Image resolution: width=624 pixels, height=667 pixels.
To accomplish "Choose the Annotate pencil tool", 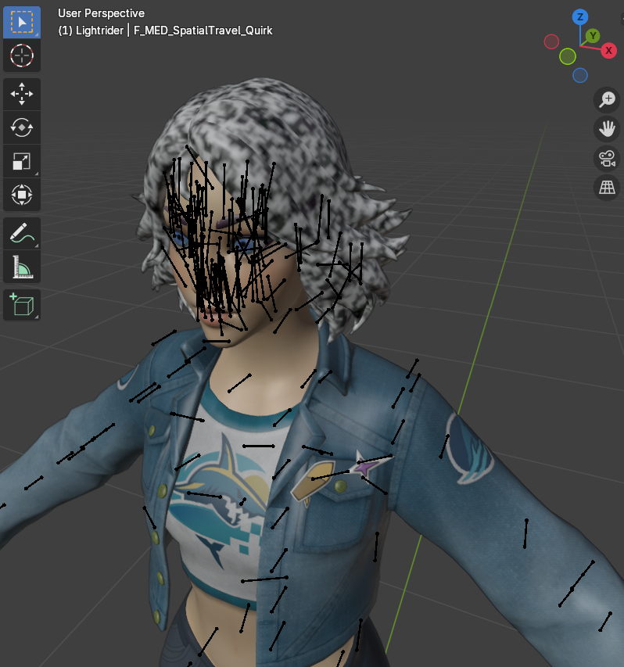I will 22,234.
